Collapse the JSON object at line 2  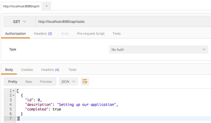[14, 95]
